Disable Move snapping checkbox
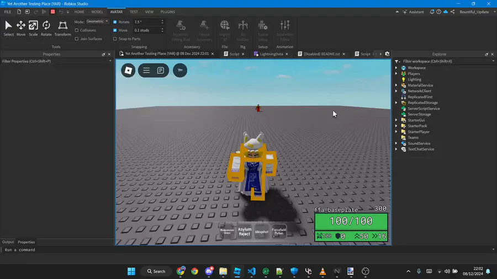 click(x=115, y=30)
